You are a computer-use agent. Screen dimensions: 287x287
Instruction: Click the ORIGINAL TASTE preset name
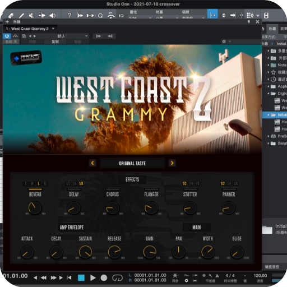132,163
